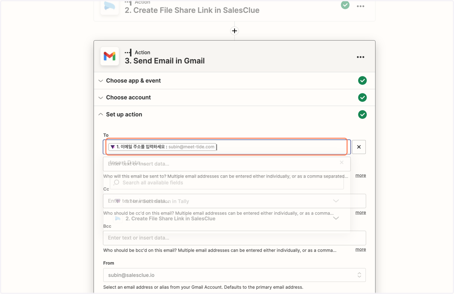Click the SalesClue app icon in step 2
This screenshot has height=294, width=454.
coord(110,6)
